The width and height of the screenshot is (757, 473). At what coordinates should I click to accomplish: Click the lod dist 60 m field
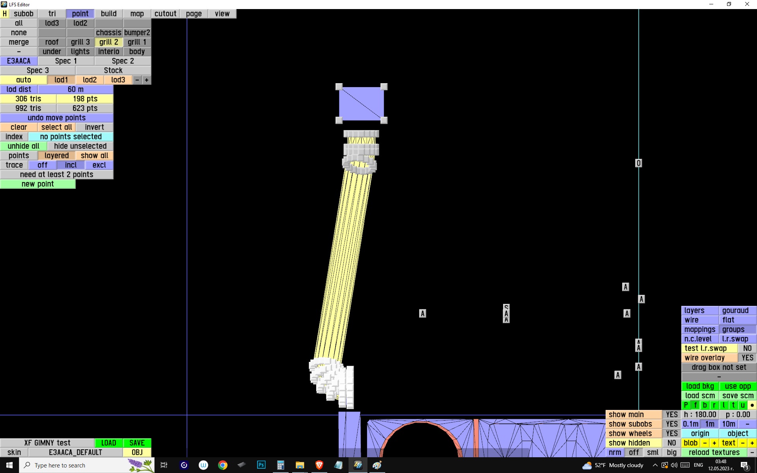[75, 89]
